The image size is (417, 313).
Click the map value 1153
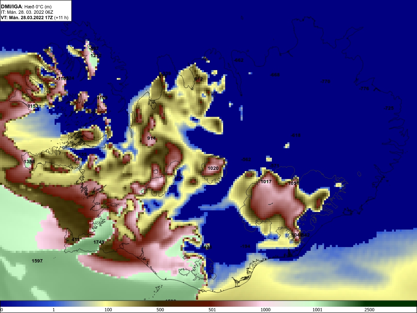[33, 106]
